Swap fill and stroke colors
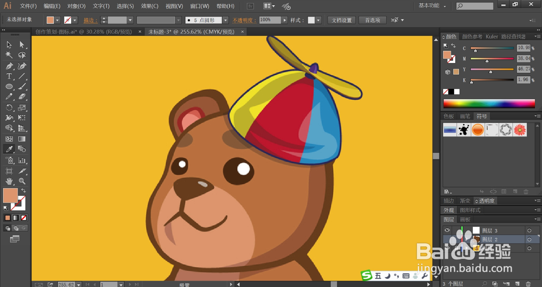The height and width of the screenshot is (287, 542). click(x=23, y=190)
